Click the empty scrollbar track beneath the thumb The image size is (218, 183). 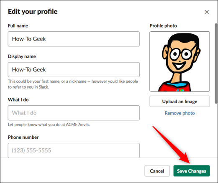pyautogui.click(x=216, y=130)
